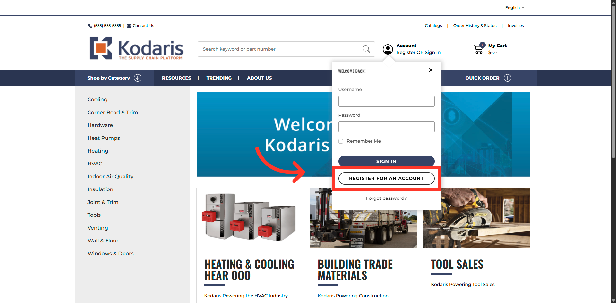Screen dimensions: 616x303
Task: Select the HVAC category
Action: coord(95,164)
